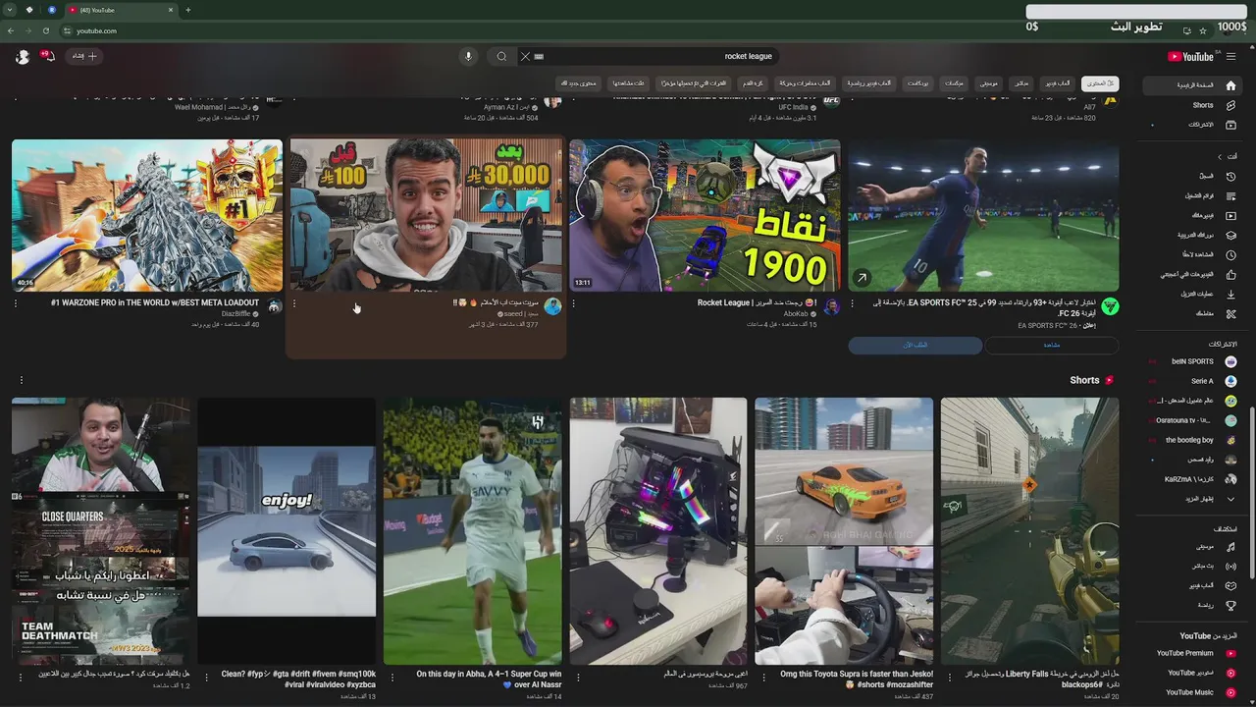Open options menu for EA SPORTS FC ad
Viewport: 1256px width, 707px height.
(853, 303)
